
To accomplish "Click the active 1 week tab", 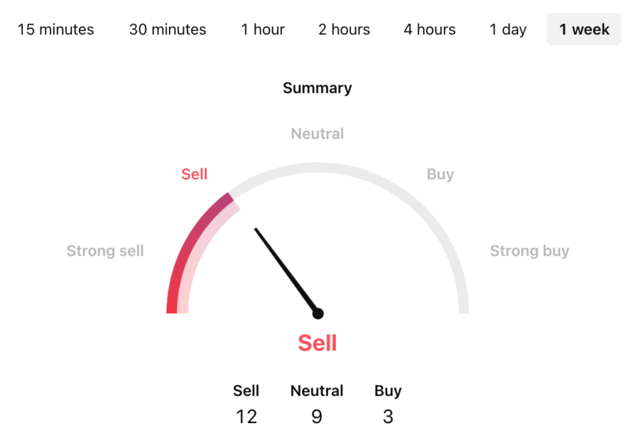I will [584, 29].
